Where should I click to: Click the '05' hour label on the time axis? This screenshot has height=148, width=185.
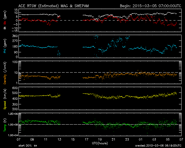tap(168, 140)
